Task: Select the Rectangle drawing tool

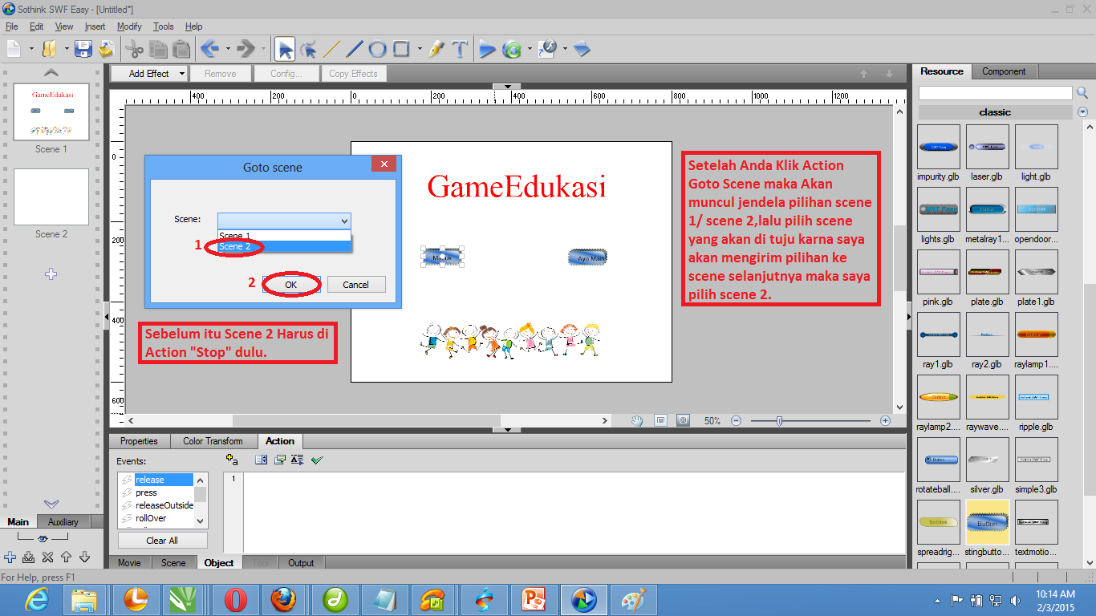Action: point(402,48)
